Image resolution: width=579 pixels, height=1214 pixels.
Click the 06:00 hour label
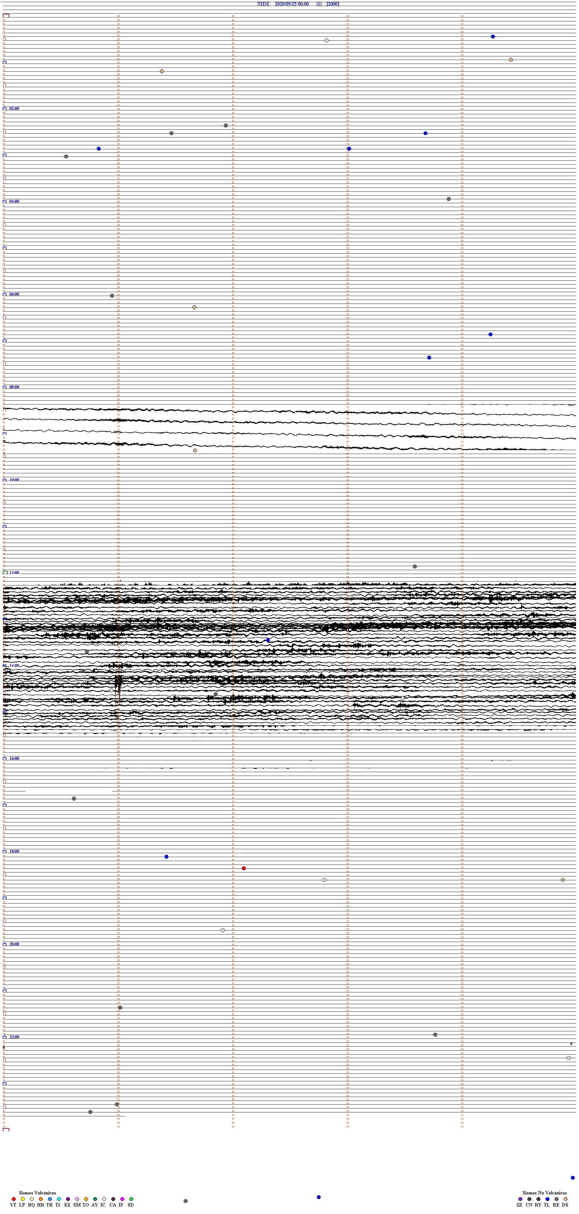click(14, 294)
